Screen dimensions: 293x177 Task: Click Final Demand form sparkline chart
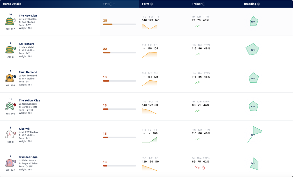click(149, 83)
